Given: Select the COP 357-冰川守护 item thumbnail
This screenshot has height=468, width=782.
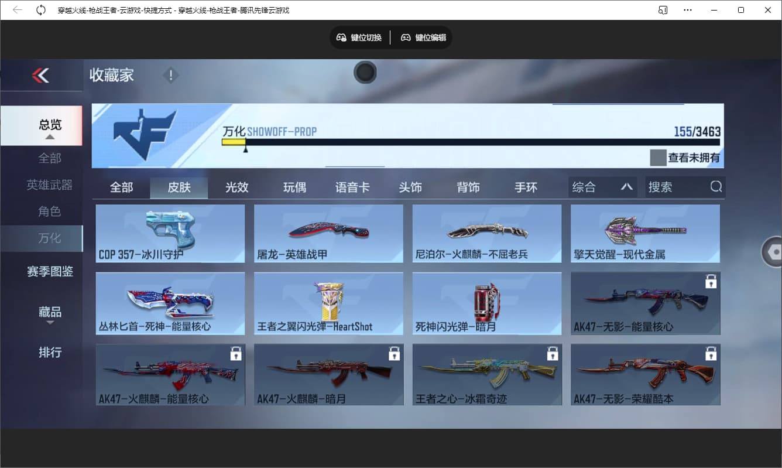Looking at the screenshot, I should (x=170, y=233).
